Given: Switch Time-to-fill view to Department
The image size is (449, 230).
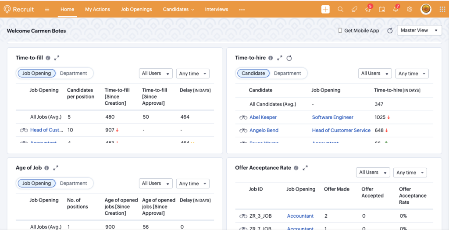Looking at the screenshot, I should pyautogui.click(x=73, y=73).
